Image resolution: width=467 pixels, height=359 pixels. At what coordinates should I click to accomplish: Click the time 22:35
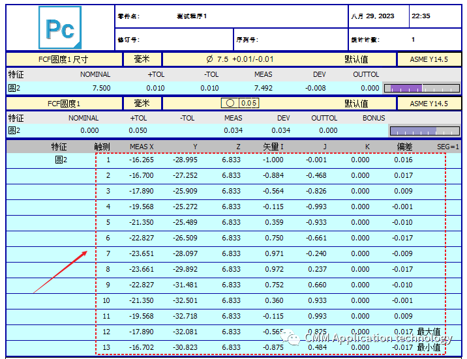[421, 16]
